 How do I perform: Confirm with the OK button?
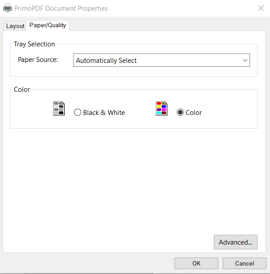(x=196, y=263)
